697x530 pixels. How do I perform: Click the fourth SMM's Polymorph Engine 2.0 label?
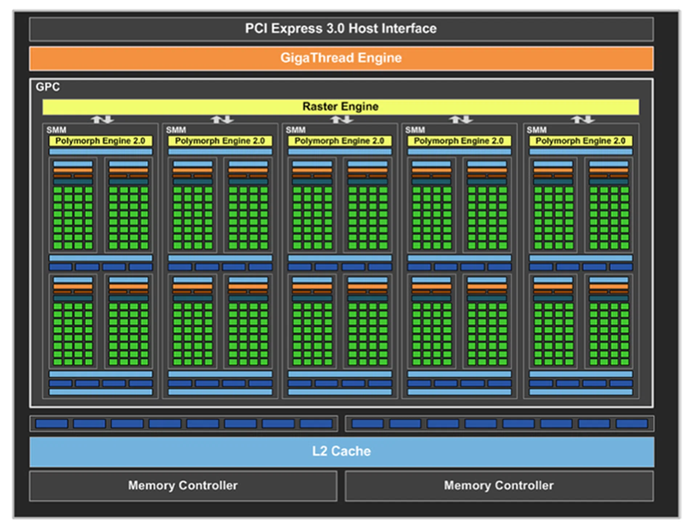click(x=459, y=141)
